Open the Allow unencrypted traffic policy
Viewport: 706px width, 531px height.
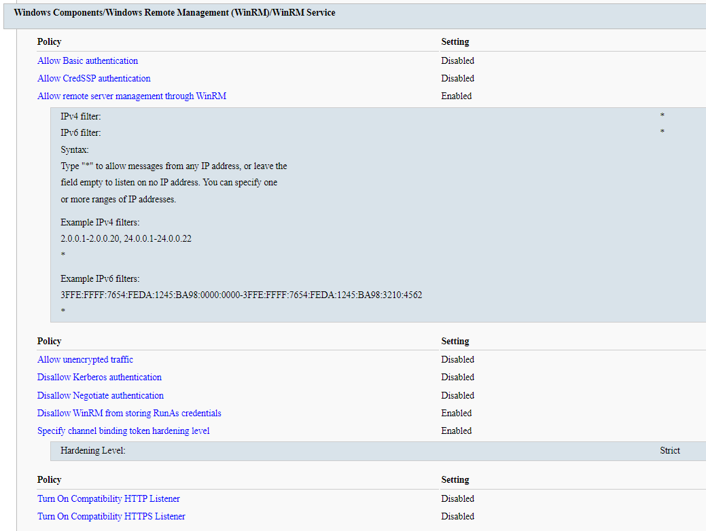pos(84,359)
